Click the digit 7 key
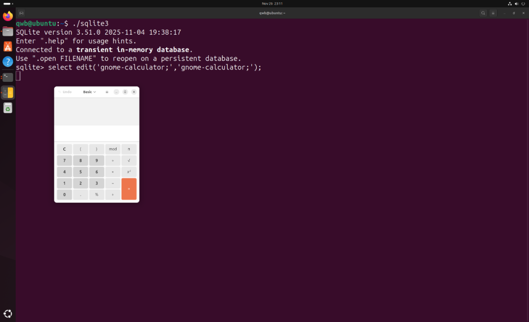529x322 pixels. coord(65,161)
